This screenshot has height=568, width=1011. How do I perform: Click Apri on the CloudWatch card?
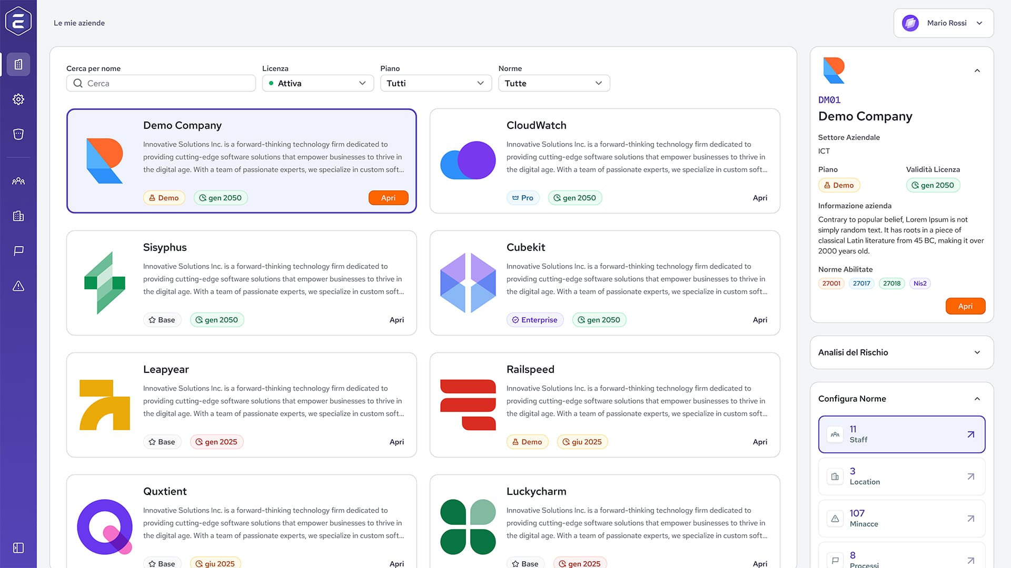pos(759,198)
